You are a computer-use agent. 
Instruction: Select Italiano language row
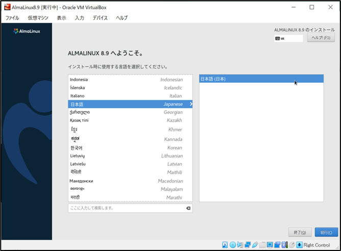130,96
